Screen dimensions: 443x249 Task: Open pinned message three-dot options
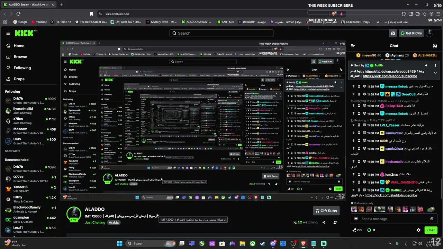[x=435, y=65]
